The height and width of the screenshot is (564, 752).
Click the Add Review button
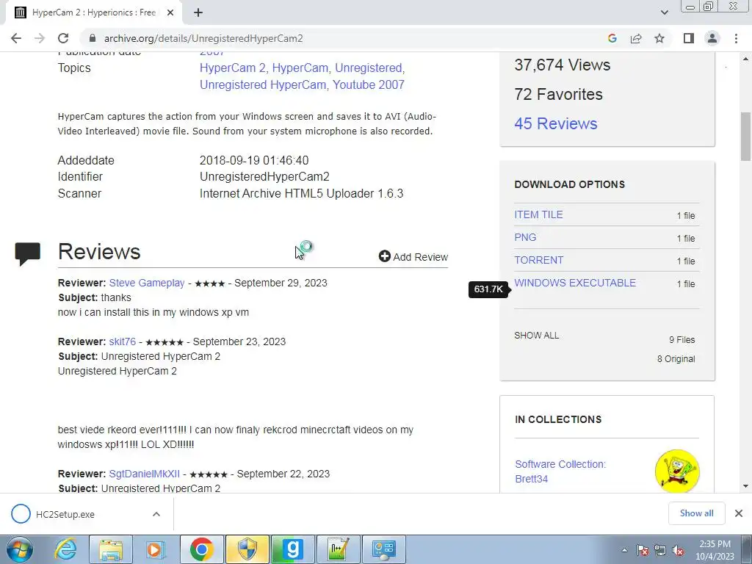[413, 256]
